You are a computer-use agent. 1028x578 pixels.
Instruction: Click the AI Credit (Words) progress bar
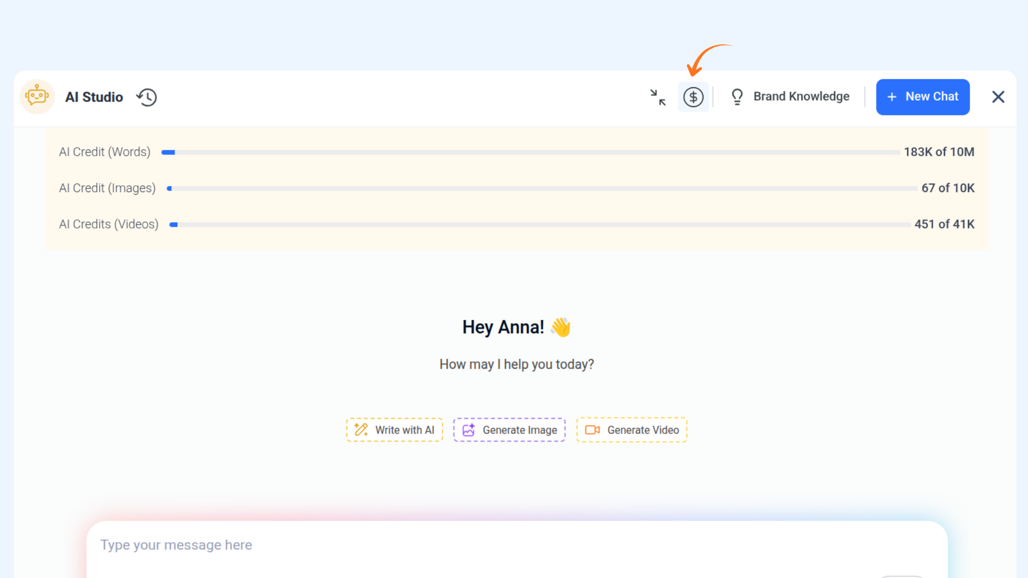pyautogui.click(x=530, y=153)
